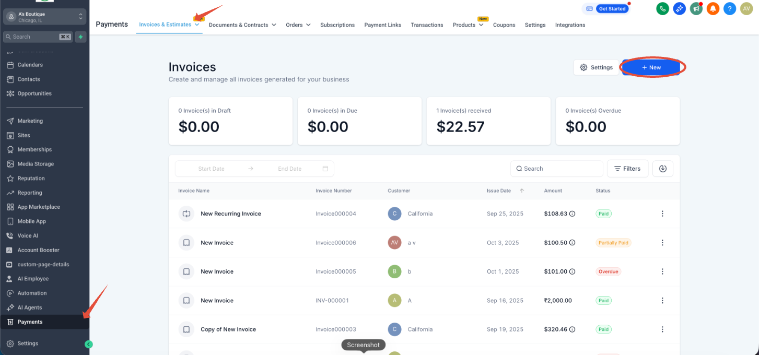The width and height of the screenshot is (759, 355).
Task: Open the phone dialer icon
Action: (x=663, y=8)
